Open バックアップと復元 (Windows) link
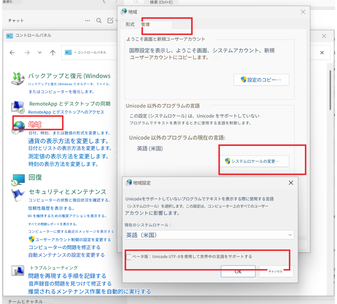This screenshot has width=337, height=304. [69, 76]
